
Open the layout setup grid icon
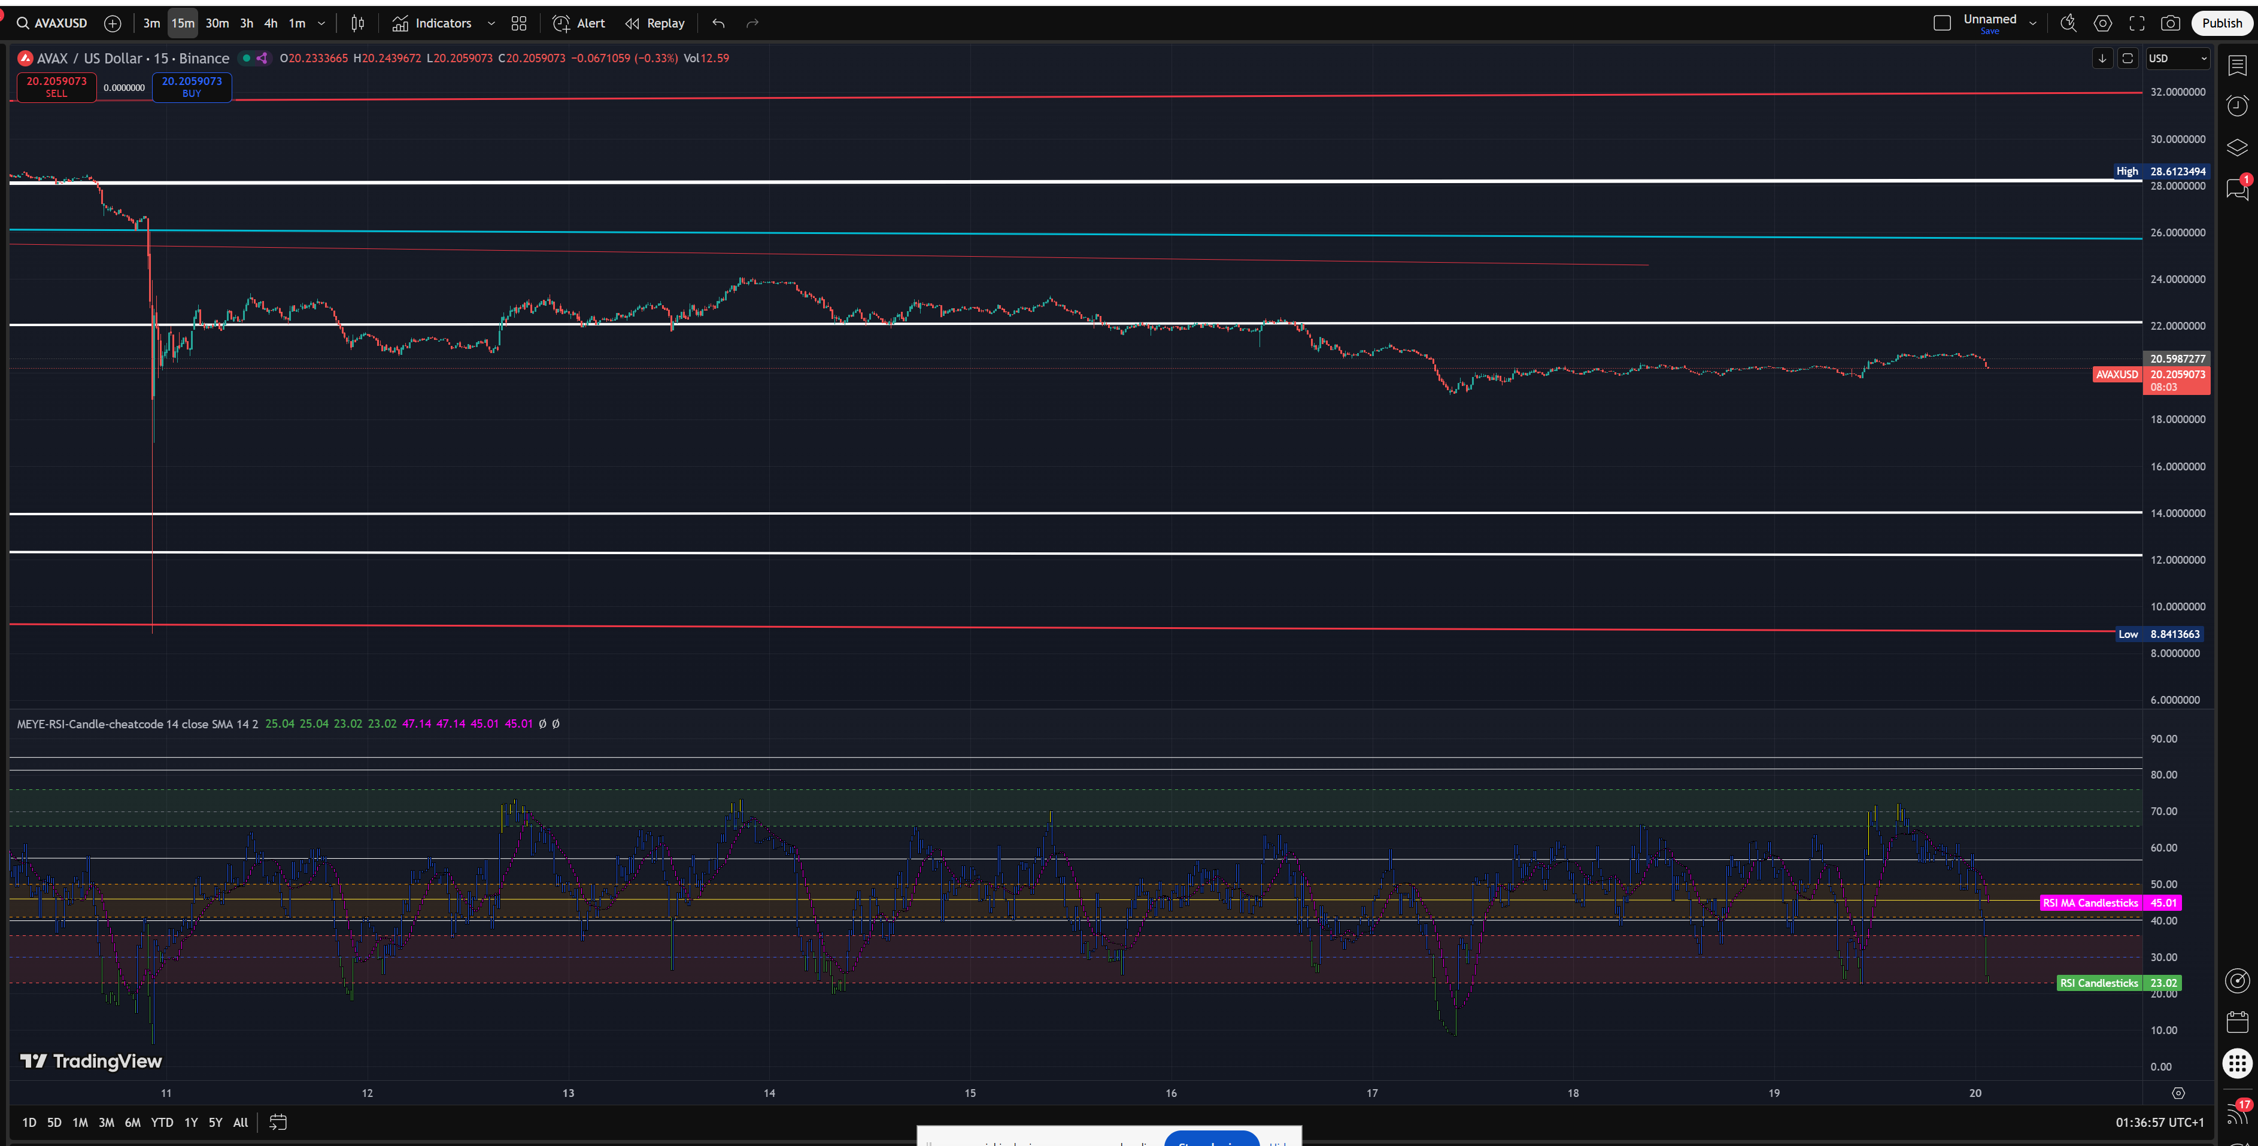(x=519, y=24)
